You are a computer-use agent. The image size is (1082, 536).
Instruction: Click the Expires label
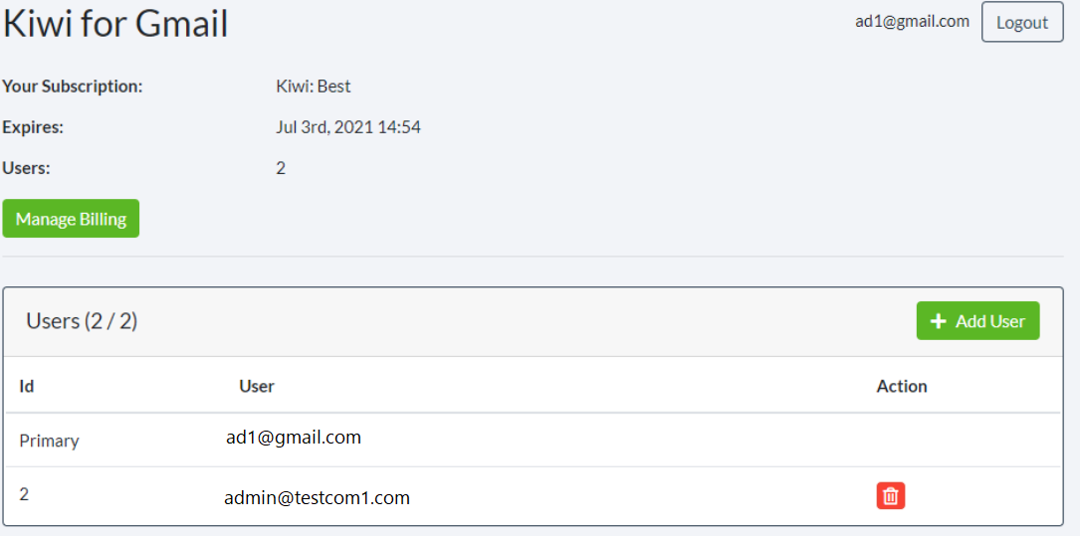[33, 127]
